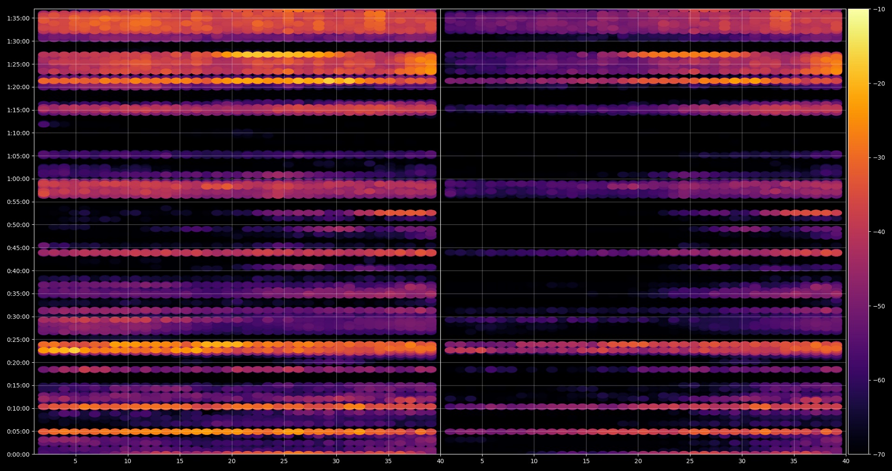This screenshot has height=471, width=892.
Task: Click x-axis tick 25 under left heatmap
Action: pos(284,461)
